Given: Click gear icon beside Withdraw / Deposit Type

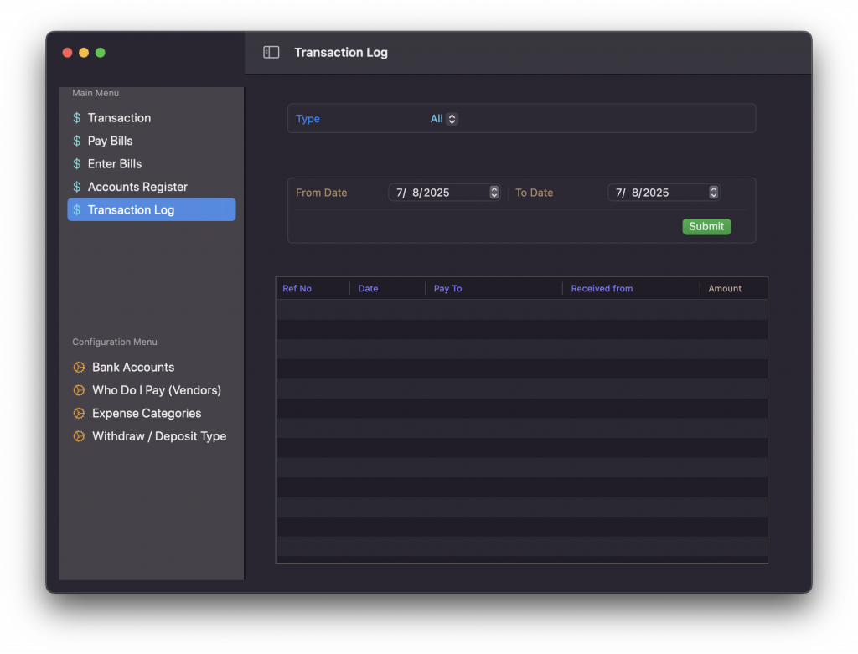Looking at the screenshot, I should pos(79,436).
